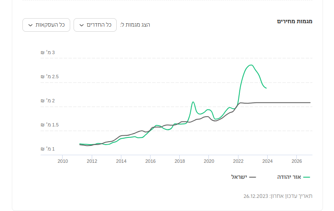Click the green legend line marker
The height and width of the screenshot is (211, 334).
click(307, 177)
